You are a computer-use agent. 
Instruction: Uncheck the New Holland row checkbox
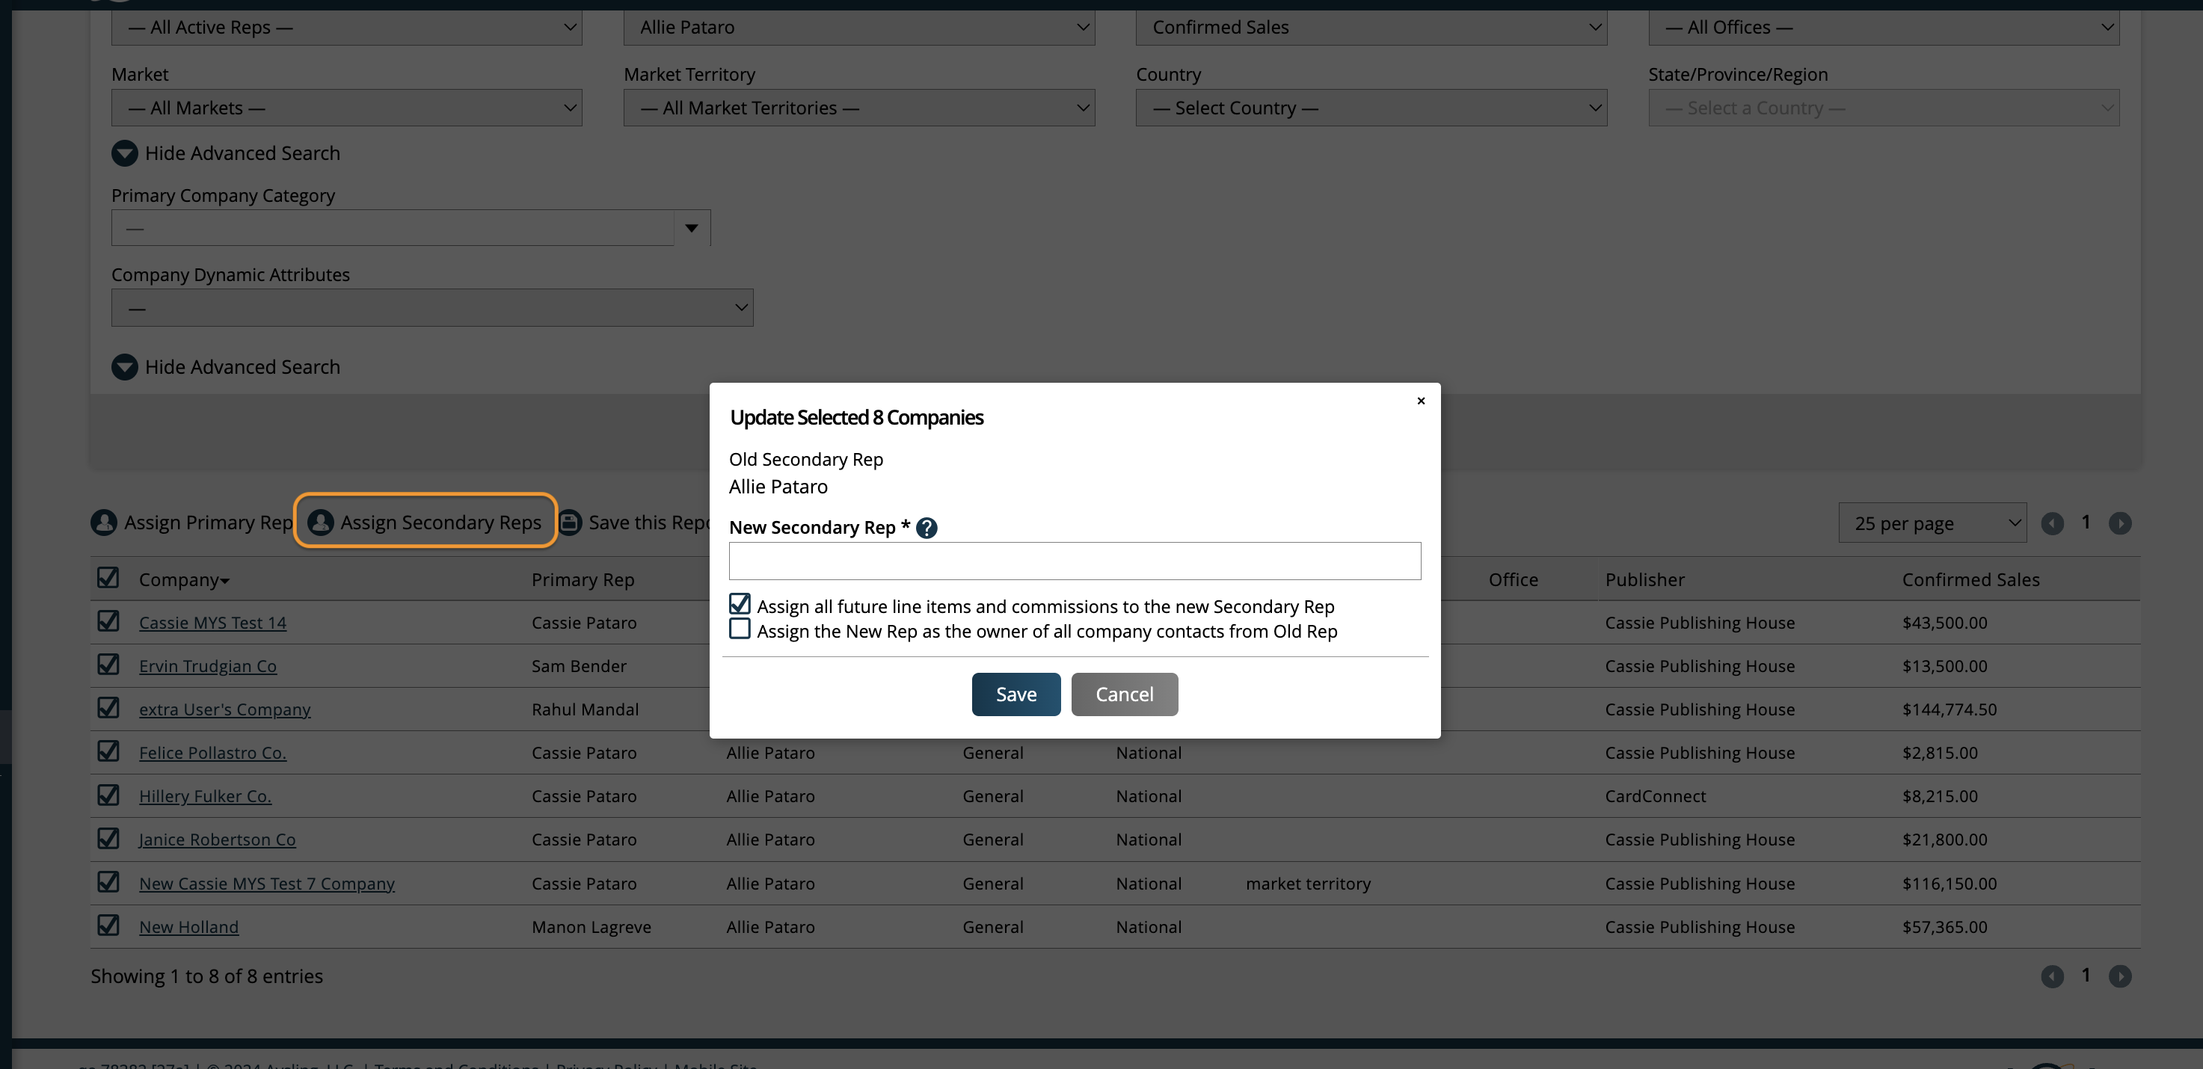tap(108, 925)
